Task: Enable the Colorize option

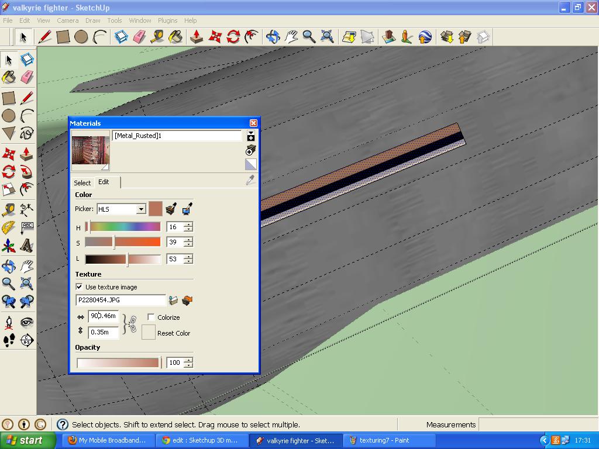Action: tap(152, 317)
